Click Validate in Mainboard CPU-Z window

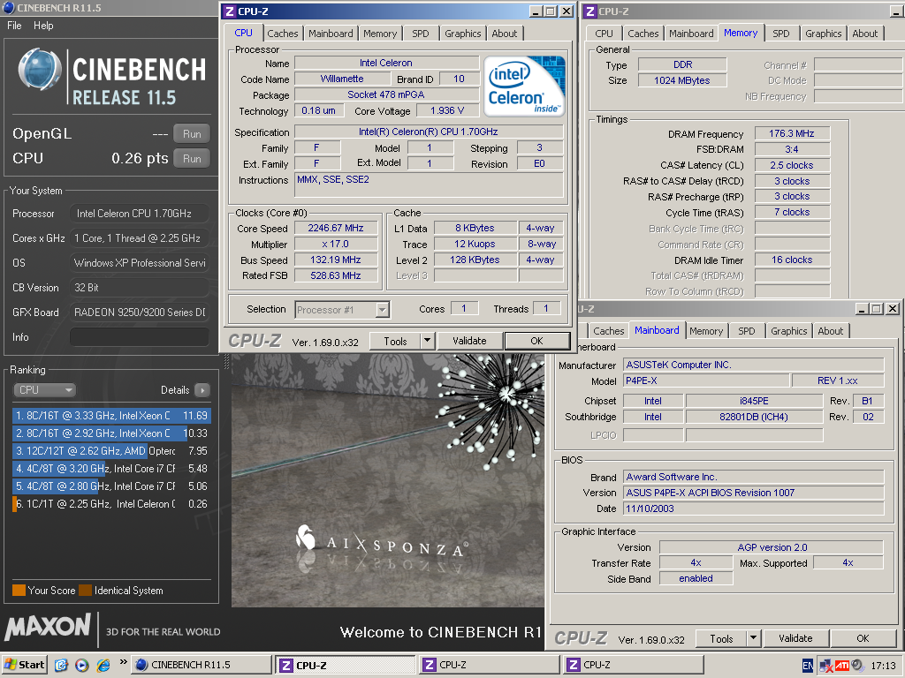click(795, 638)
